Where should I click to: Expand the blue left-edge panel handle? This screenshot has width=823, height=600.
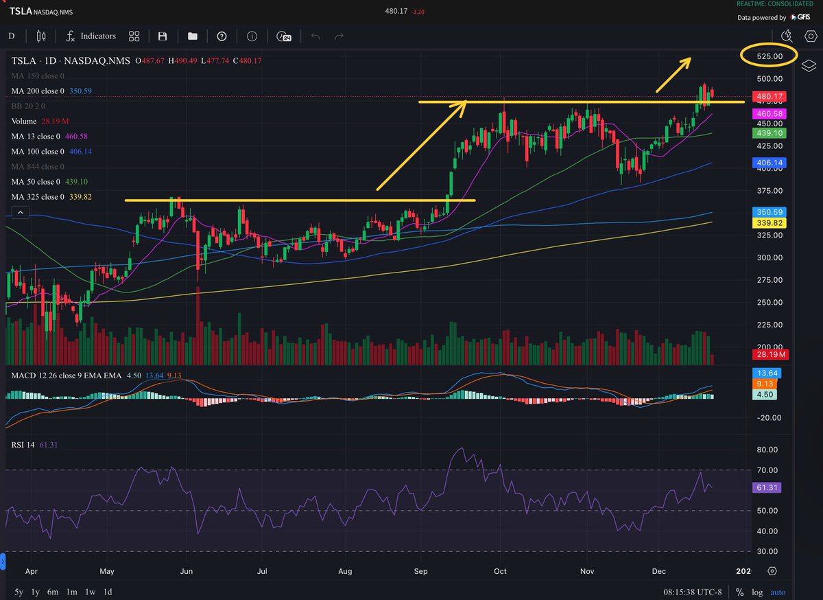(x=2, y=563)
